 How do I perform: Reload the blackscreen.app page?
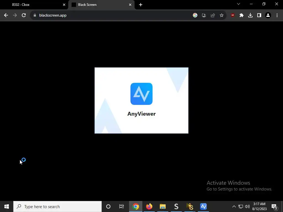[24, 15]
